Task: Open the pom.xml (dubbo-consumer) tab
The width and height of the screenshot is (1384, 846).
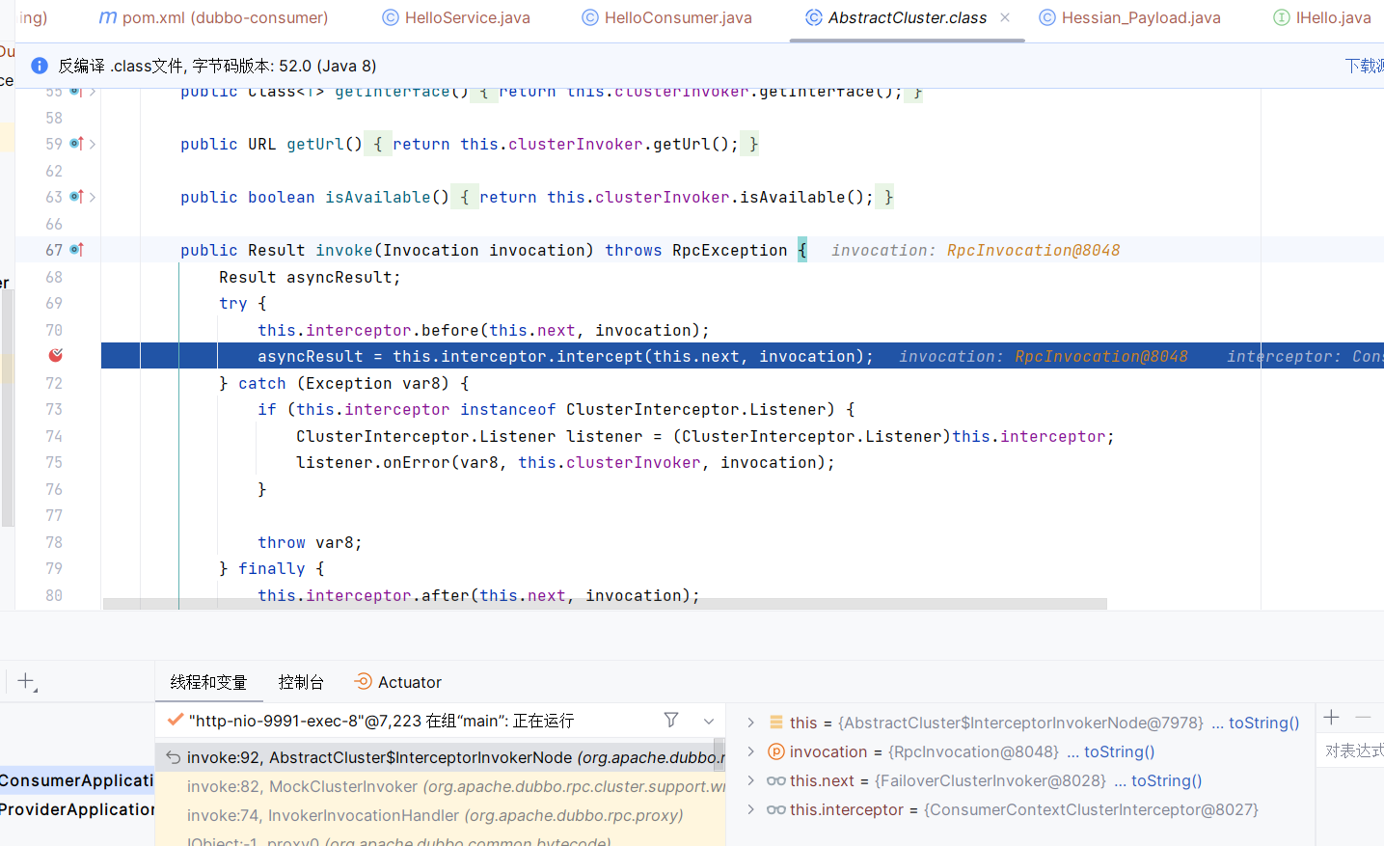Action: tap(214, 17)
